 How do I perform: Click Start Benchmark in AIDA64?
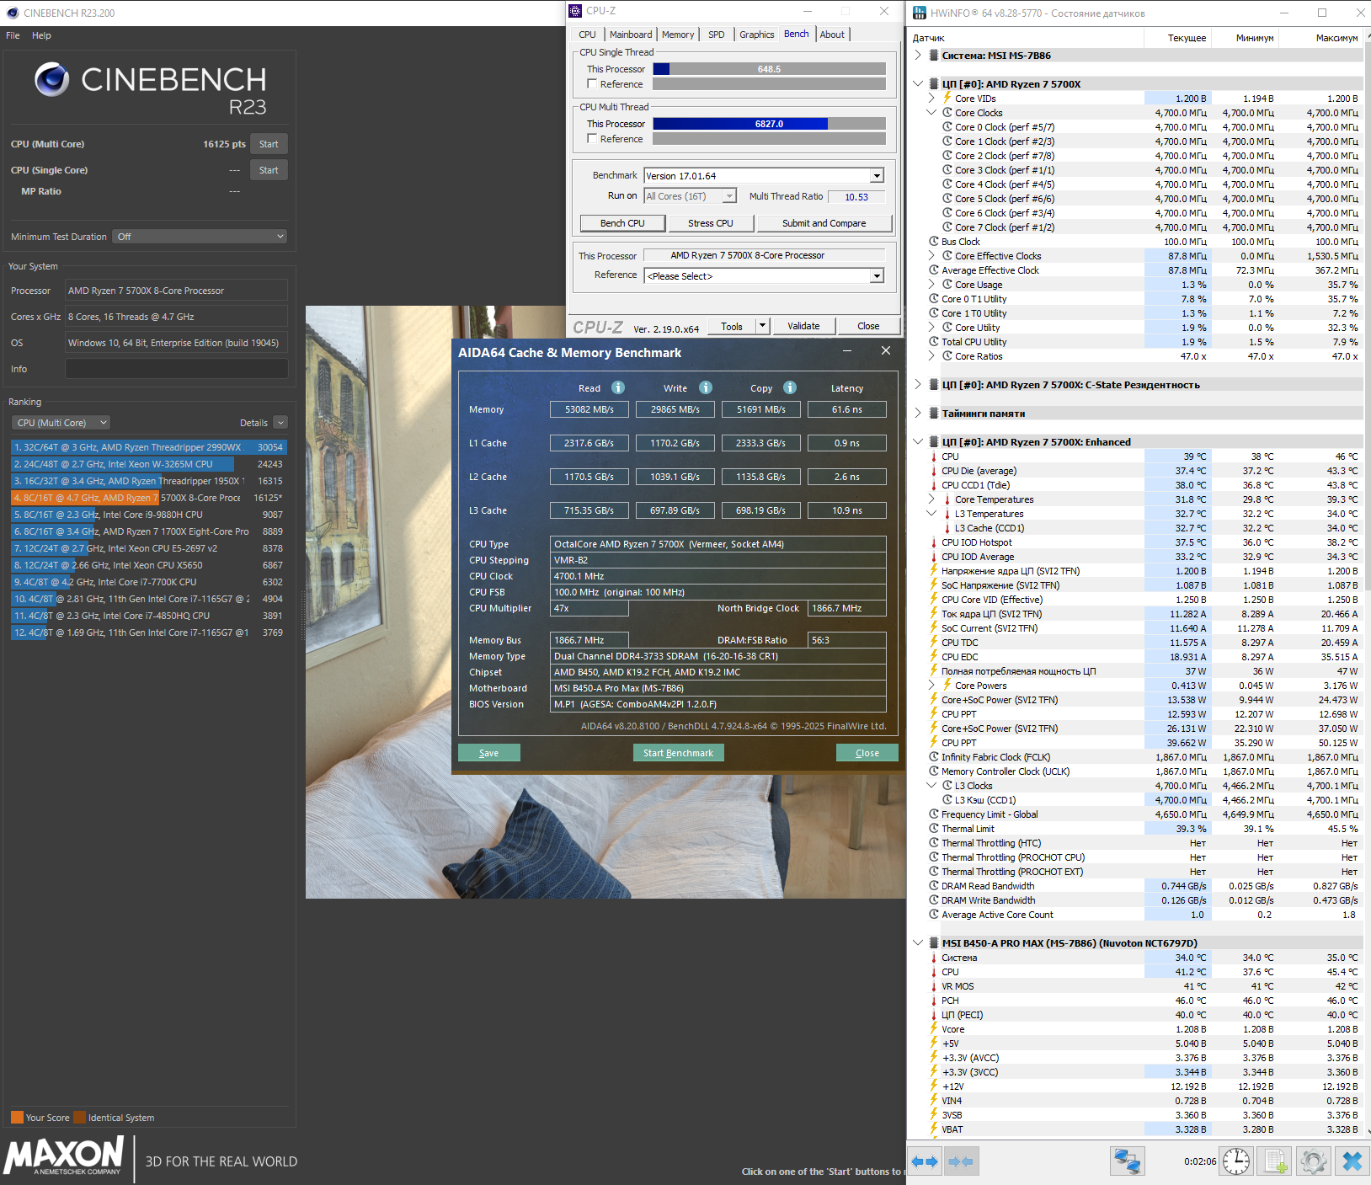click(x=678, y=753)
